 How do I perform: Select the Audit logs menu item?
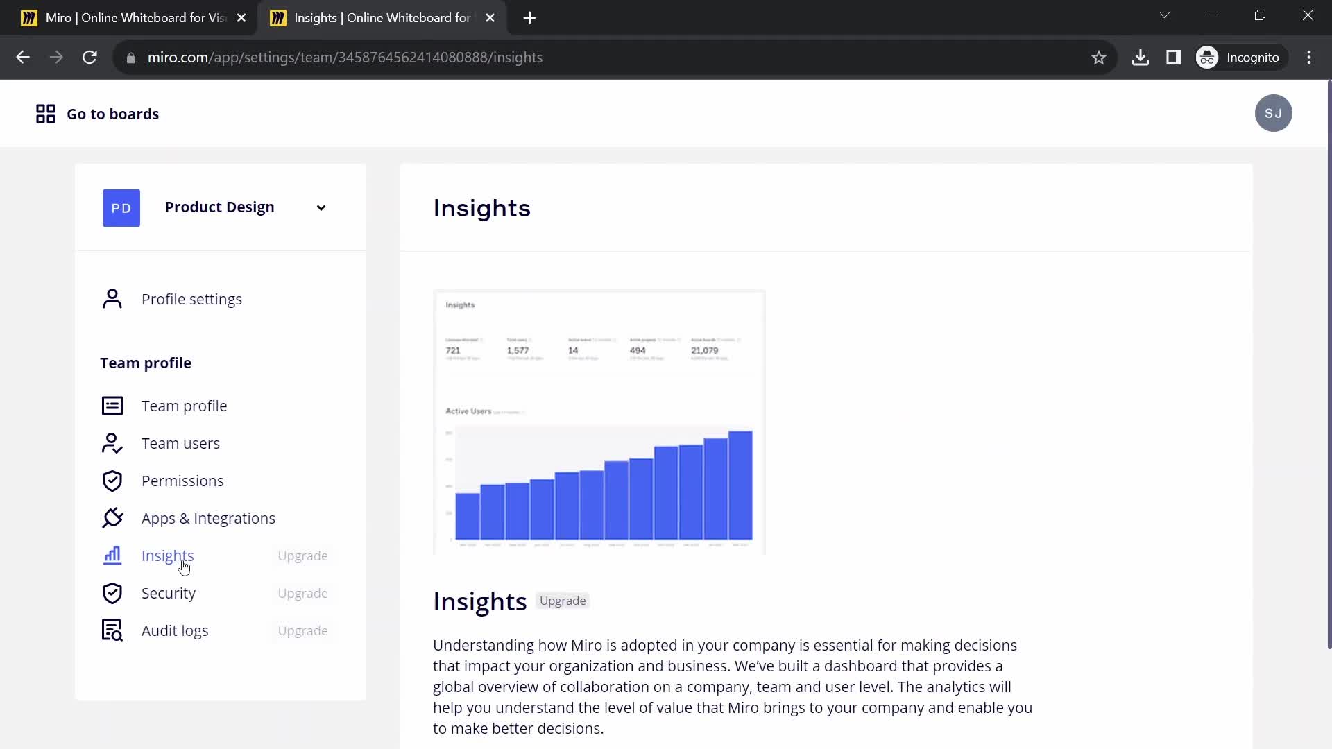coord(175,630)
